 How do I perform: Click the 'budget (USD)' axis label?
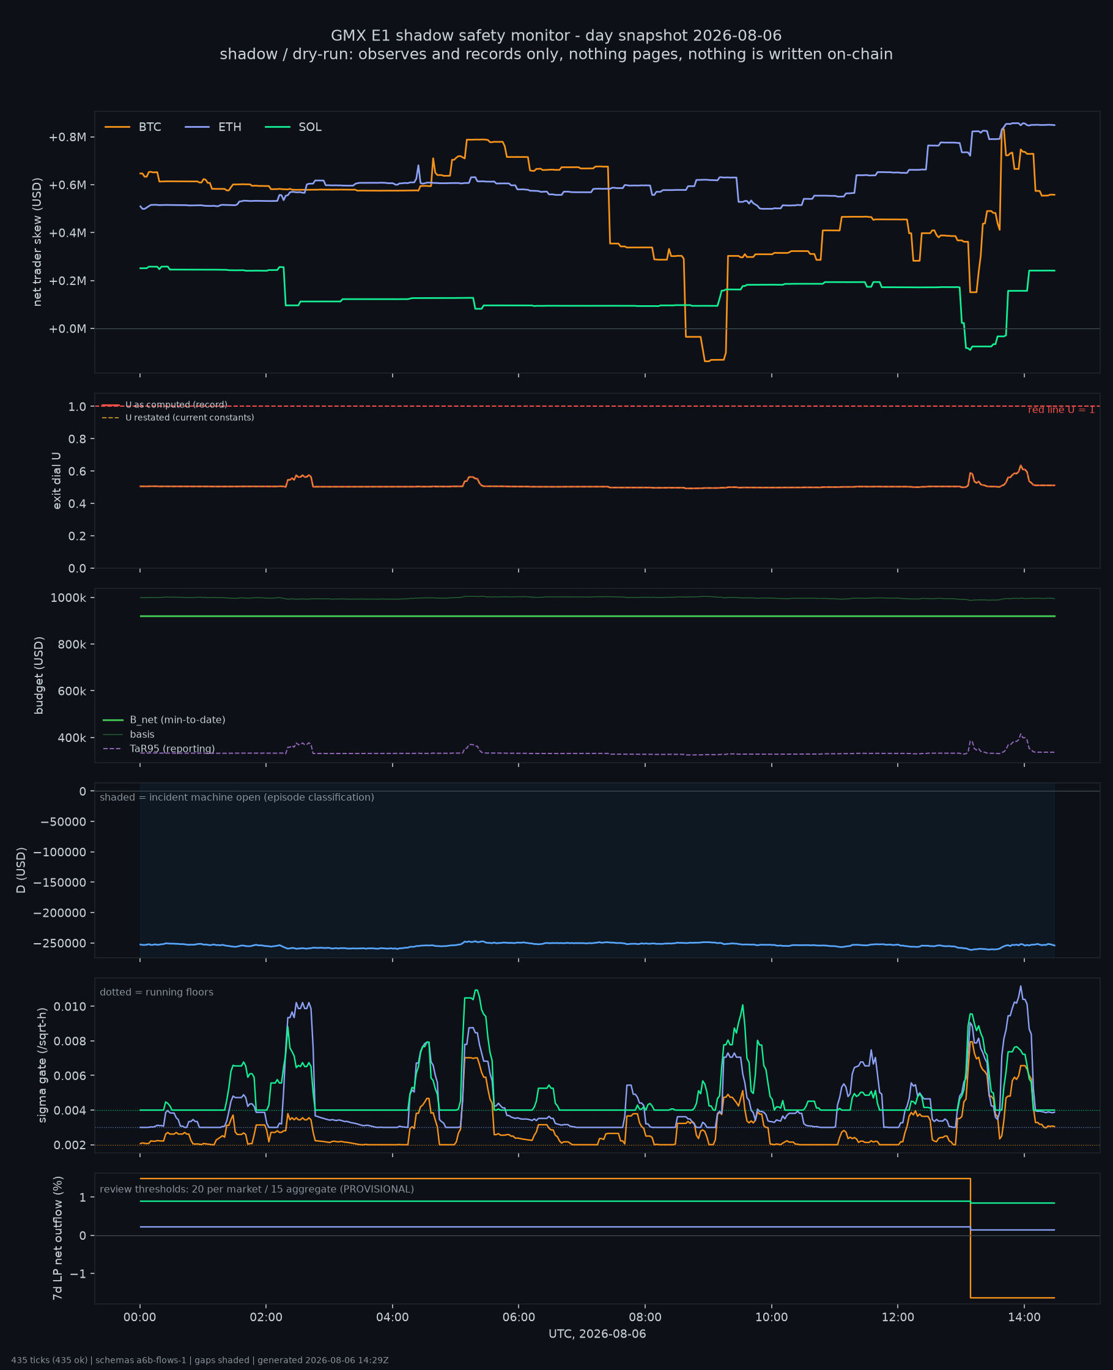pyautogui.click(x=39, y=675)
